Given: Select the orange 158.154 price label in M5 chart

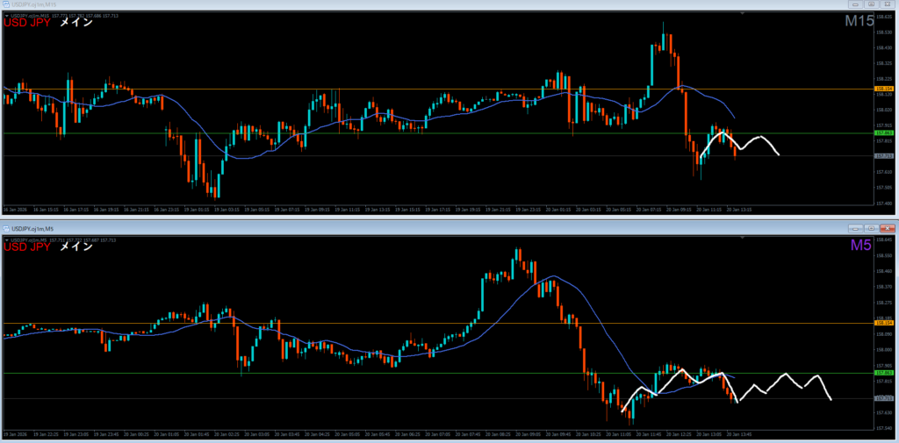Looking at the screenshot, I should [x=883, y=323].
